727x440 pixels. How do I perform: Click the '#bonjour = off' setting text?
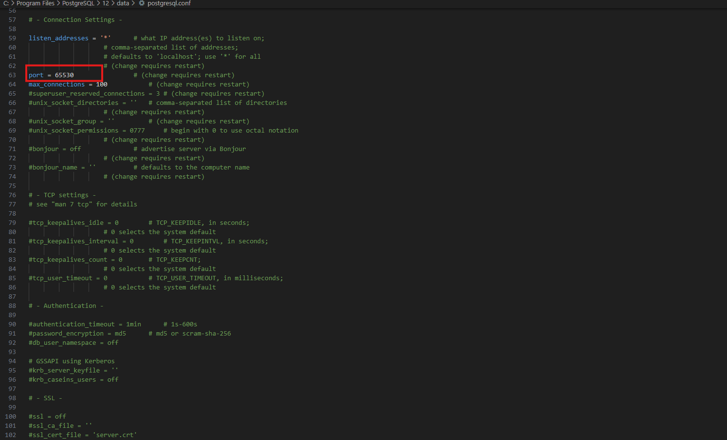55,149
